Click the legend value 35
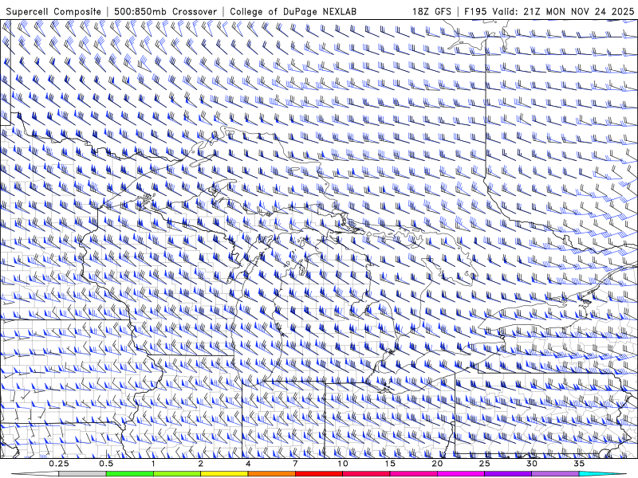Screen dimensions: 638x478 point(580,464)
